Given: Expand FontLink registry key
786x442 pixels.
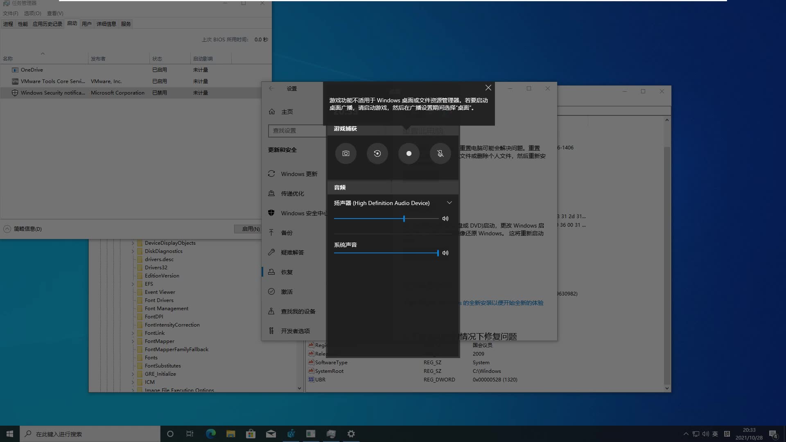Looking at the screenshot, I should tap(133, 333).
